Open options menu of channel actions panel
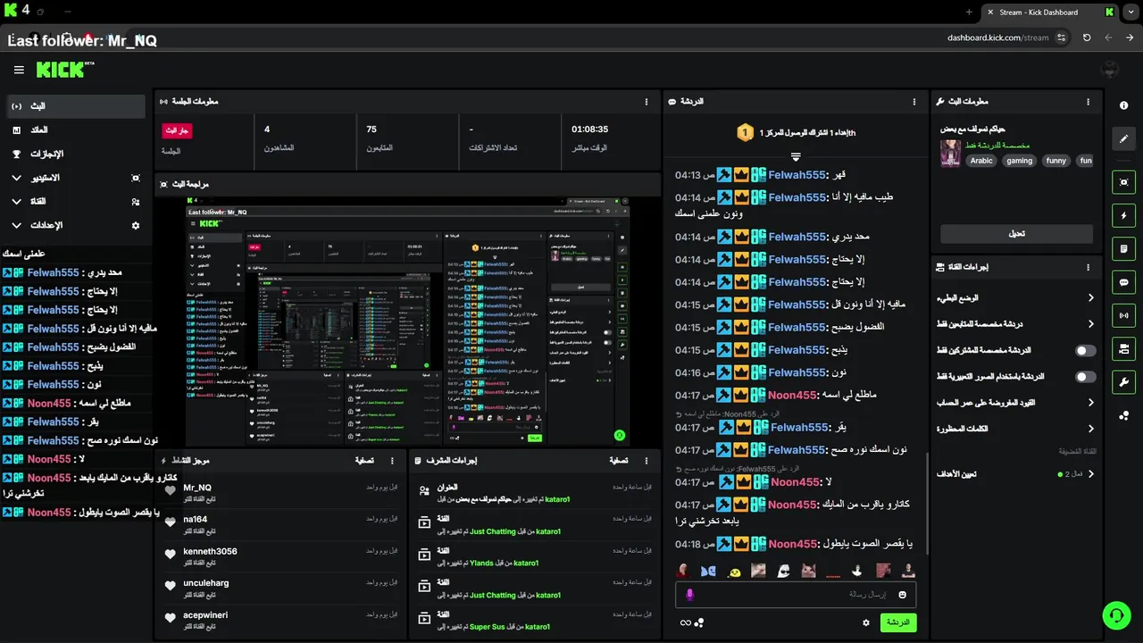The height and width of the screenshot is (643, 1143). pos(1088,267)
